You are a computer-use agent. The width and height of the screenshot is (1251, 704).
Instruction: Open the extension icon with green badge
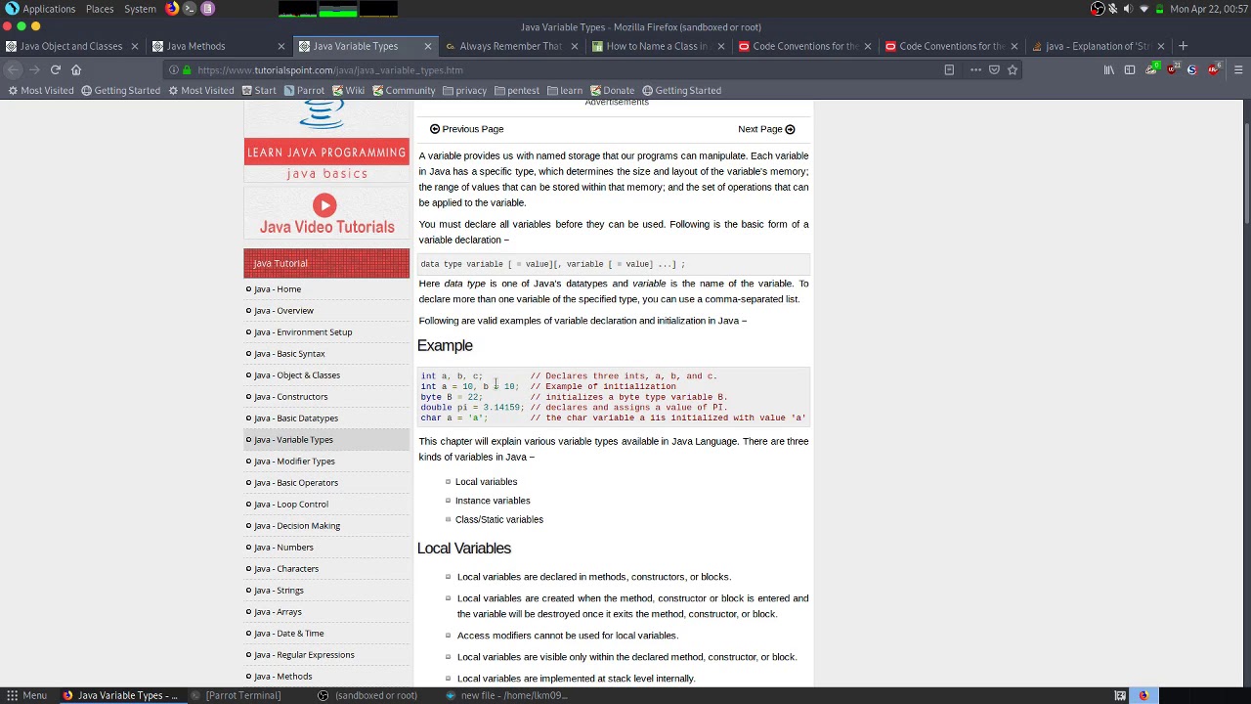click(1151, 69)
